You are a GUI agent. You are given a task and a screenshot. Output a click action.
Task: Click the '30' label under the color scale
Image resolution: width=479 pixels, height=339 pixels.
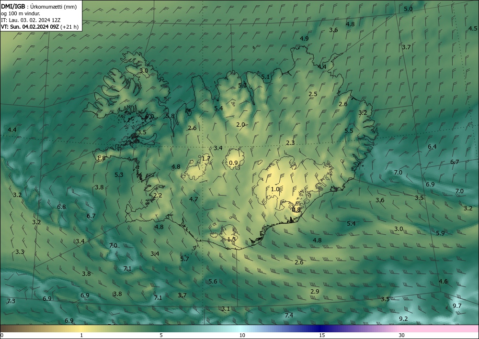pyautogui.click(x=401, y=335)
